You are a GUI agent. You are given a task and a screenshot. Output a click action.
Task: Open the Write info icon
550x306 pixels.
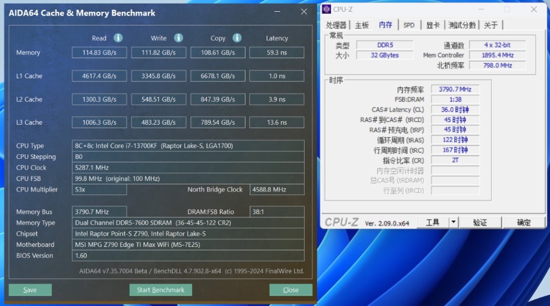179,38
